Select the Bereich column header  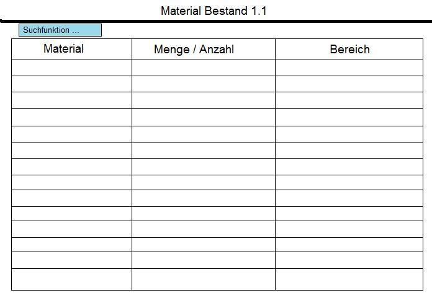tap(349, 49)
